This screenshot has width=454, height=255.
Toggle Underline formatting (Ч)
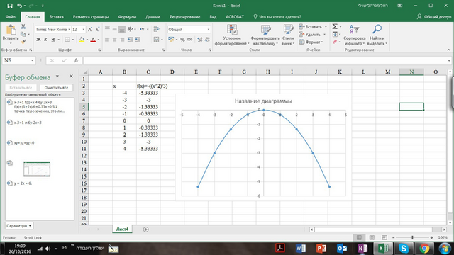click(52, 40)
